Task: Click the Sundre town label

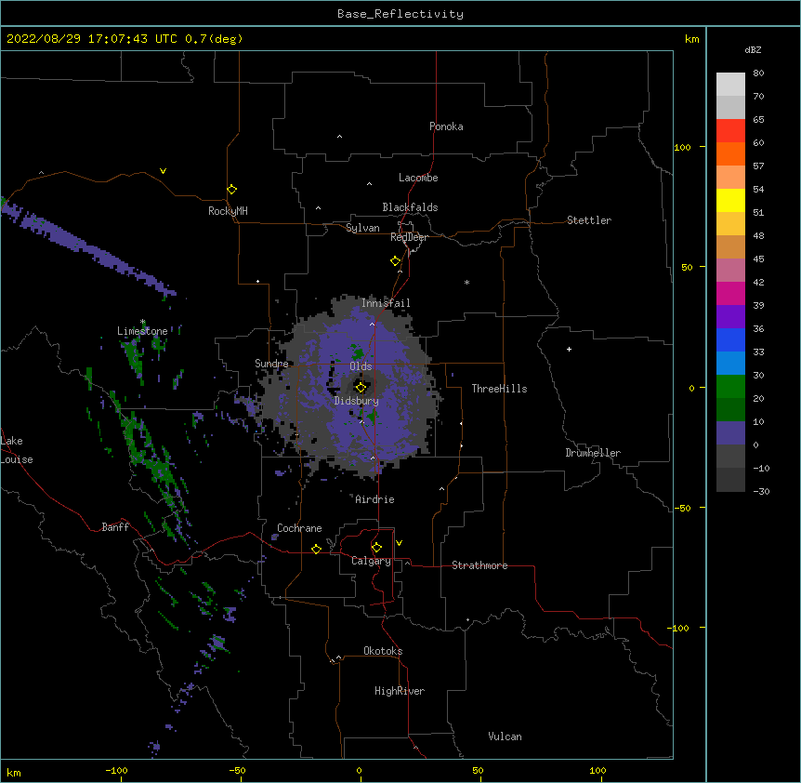Action: click(x=271, y=364)
